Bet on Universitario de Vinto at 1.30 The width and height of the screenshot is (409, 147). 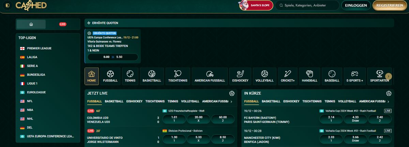pos(174,139)
